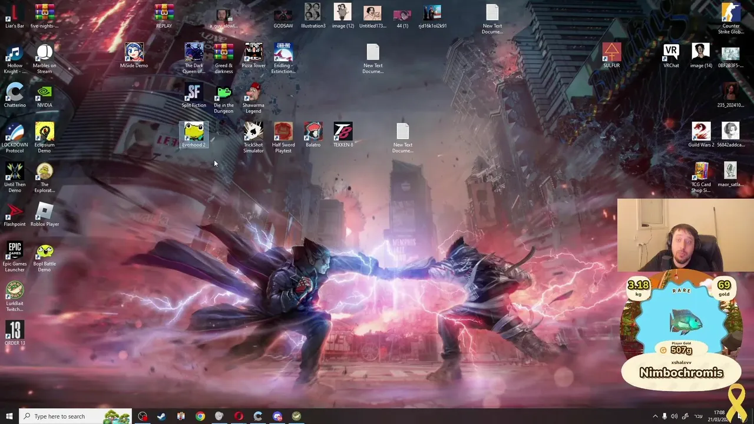The height and width of the screenshot is (424, 754).
Task: Open Until Then Demo shortcut
Action: pyautogui.click(x=15, y=178)
